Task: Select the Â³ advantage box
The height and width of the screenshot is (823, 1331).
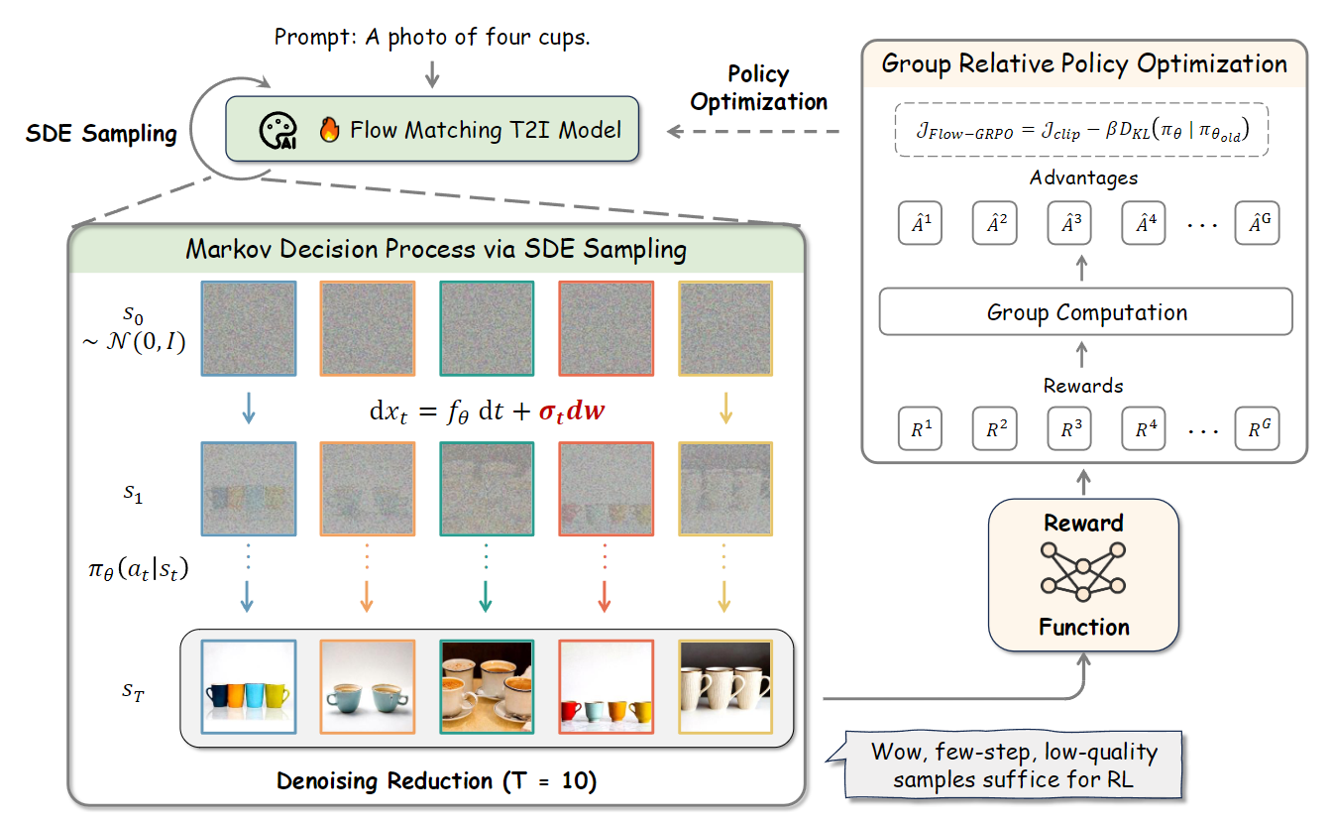Action: click(x=1068, y=222)
